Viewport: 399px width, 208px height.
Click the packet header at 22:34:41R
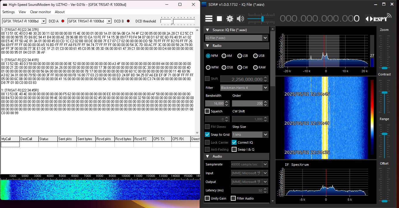pyautogui.click(x=20, y=60)
